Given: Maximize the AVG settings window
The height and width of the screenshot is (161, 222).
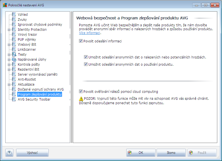Looking at the screenshot, I should [x=206, y=5].
